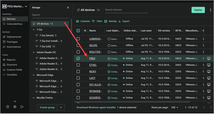Click the sign out icon
Viewport: 214px width, 114px height.
(22, 107)
